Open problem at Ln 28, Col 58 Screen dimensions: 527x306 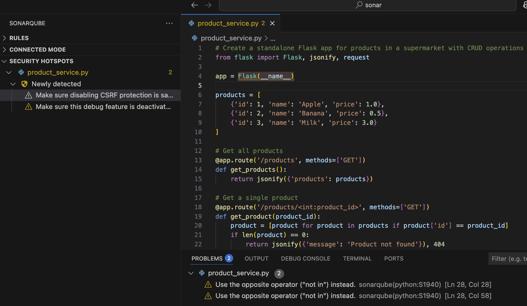[x=354, y=296]
